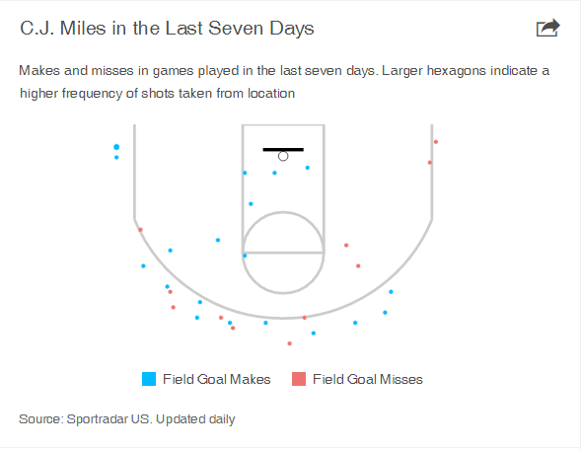Click the basketball hoop rim circle
Screen dimensions: 581x450
(x=283, y=157)
